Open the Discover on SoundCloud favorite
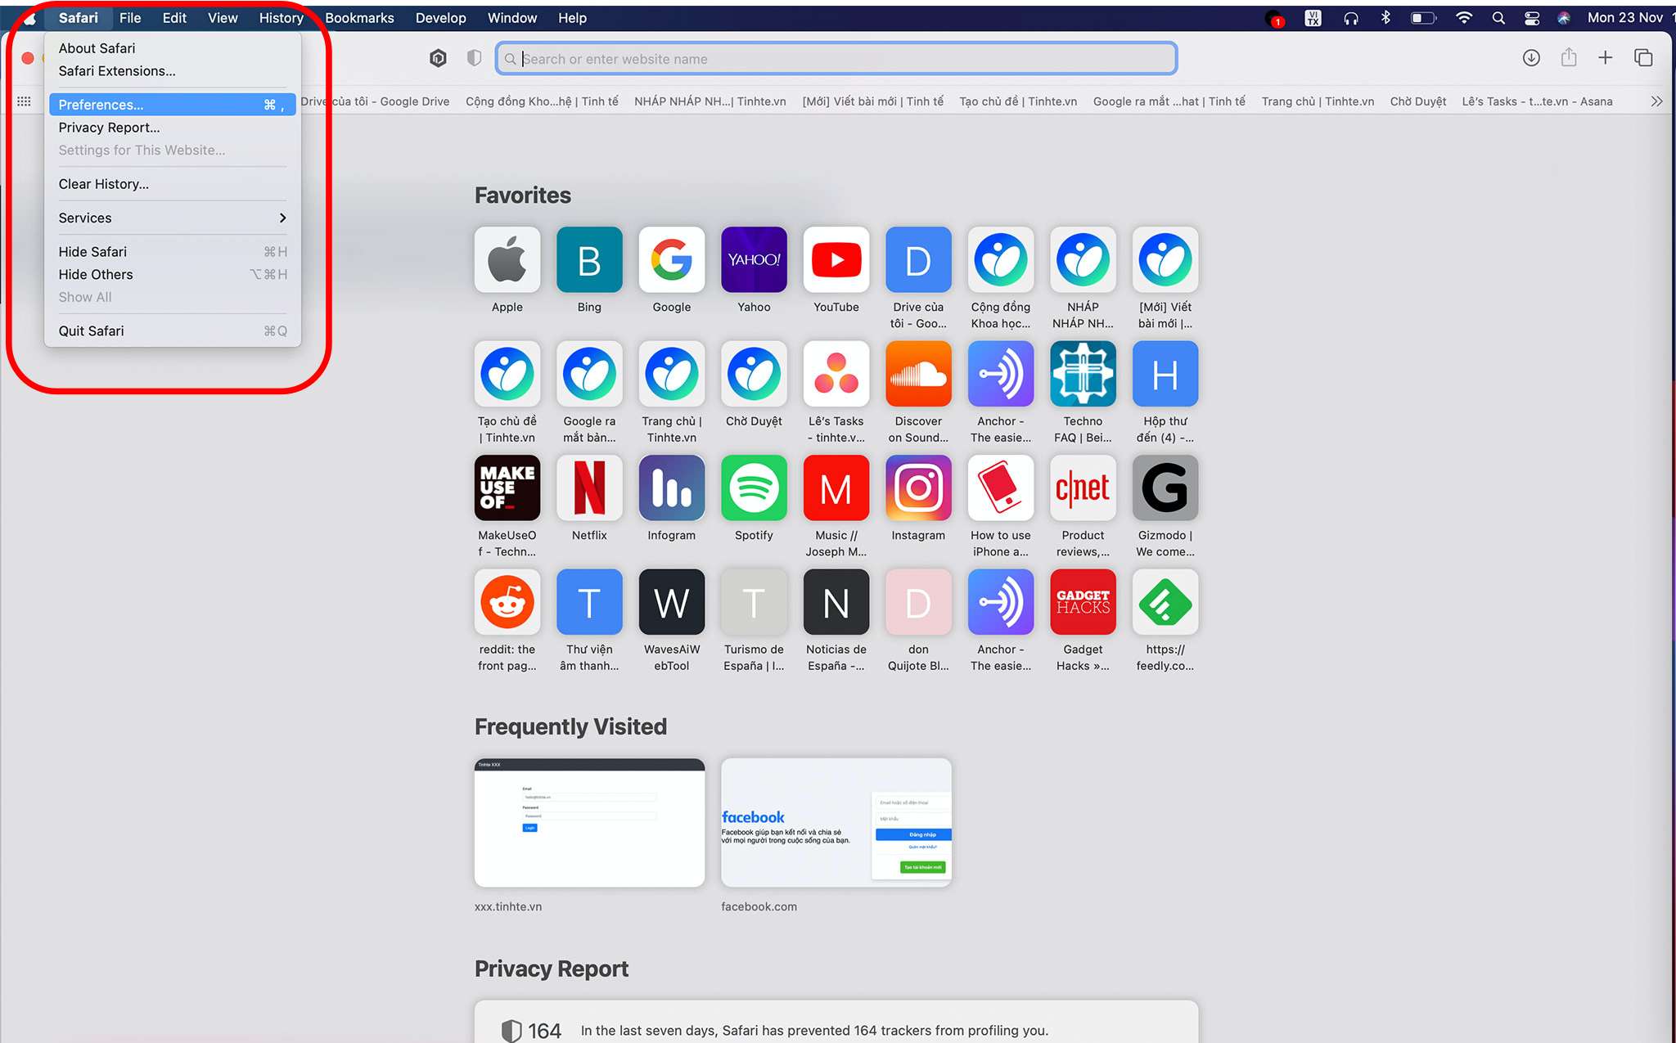 918,374
